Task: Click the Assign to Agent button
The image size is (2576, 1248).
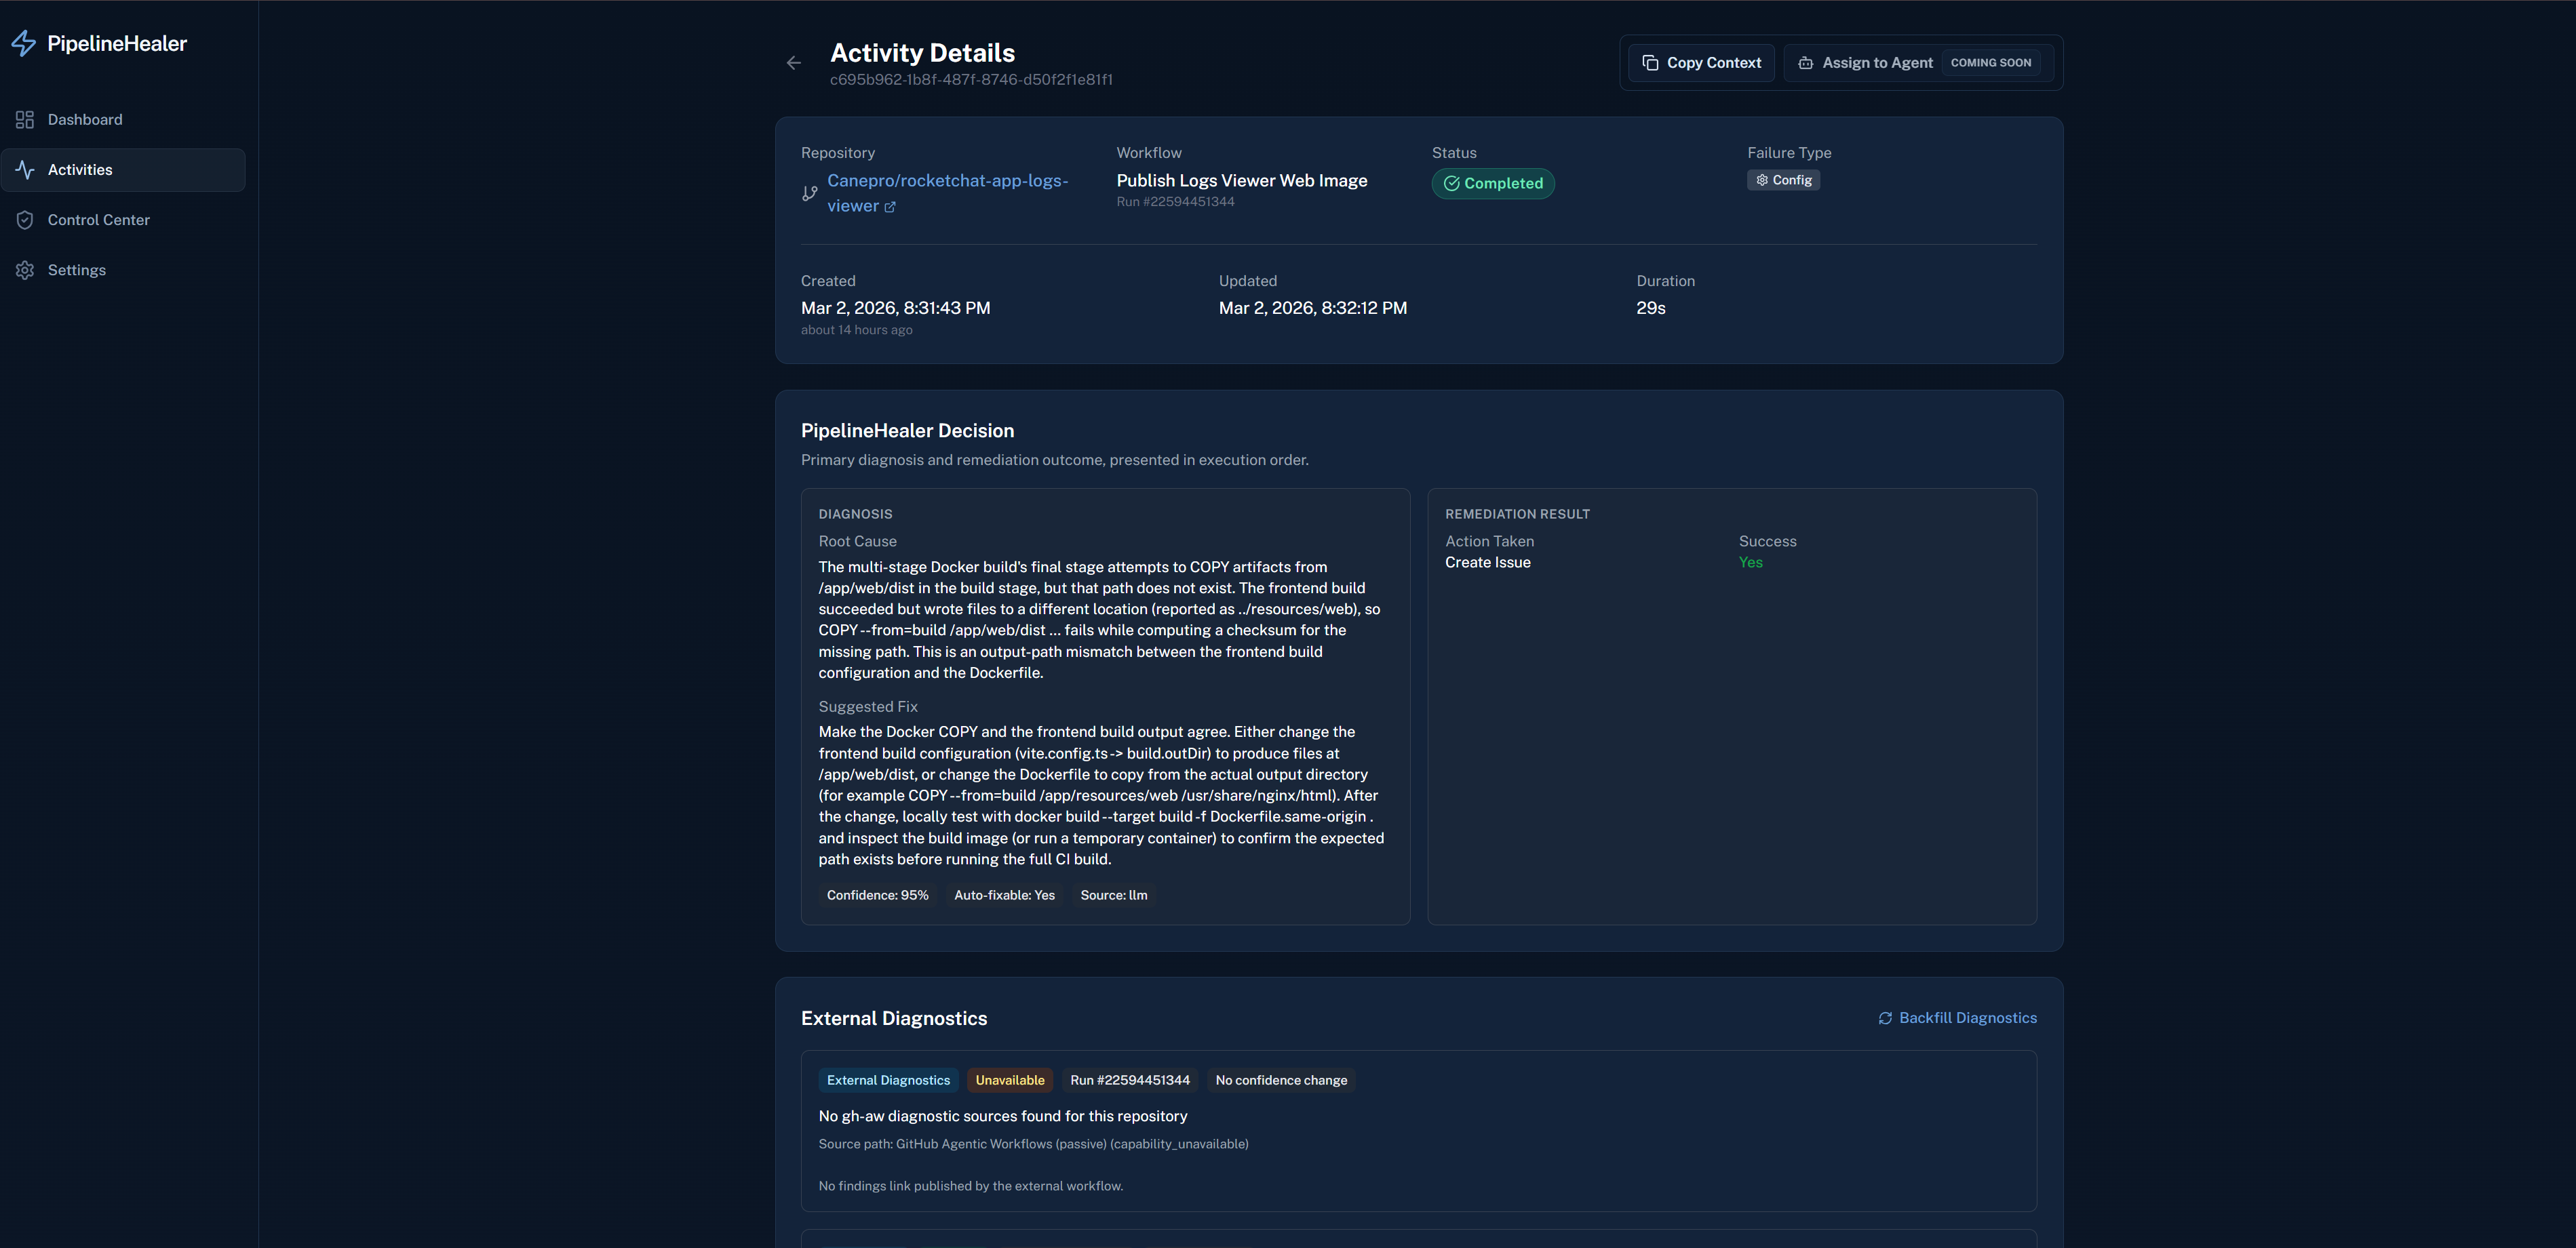Action: (1919, 63)
